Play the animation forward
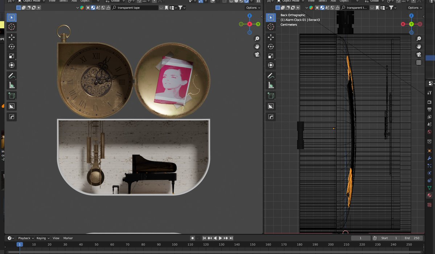 click(x=220, y=238)
